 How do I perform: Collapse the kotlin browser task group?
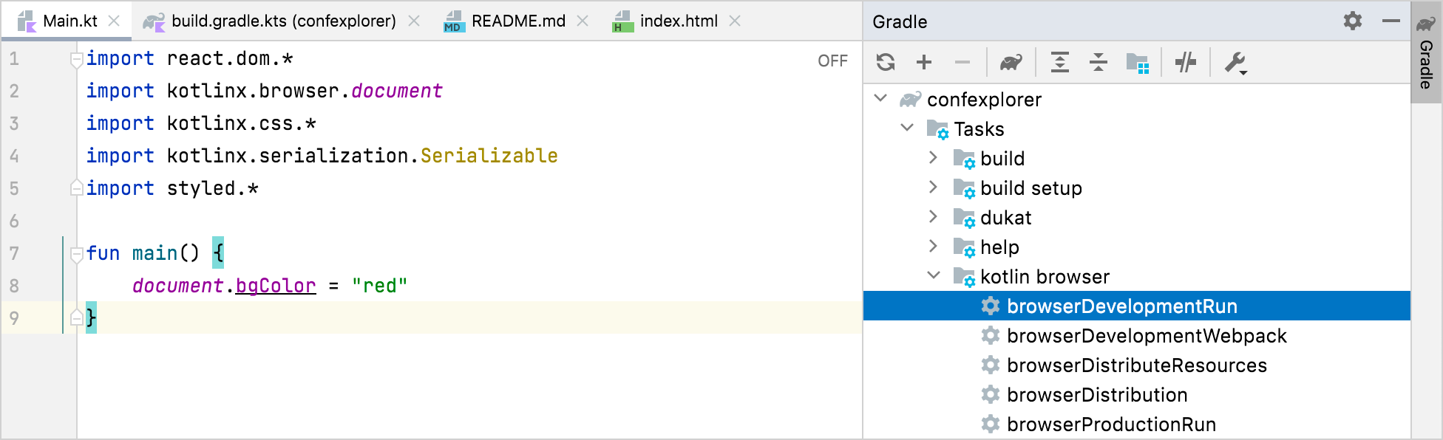[x=934, y=275]
